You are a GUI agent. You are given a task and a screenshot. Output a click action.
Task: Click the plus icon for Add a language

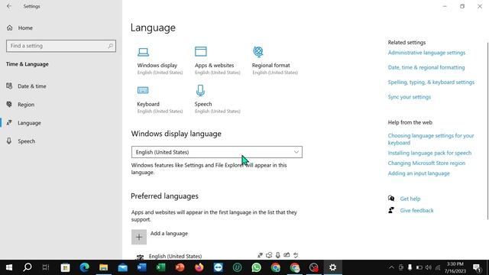pos(139,237)
